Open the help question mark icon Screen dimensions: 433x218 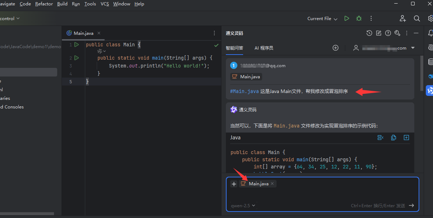388,33
